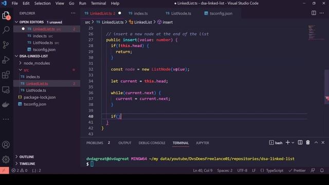Image resolution: width=329 pixels, height=185 pixels.
Task: Open the Help menu
Action: point(115,4)
